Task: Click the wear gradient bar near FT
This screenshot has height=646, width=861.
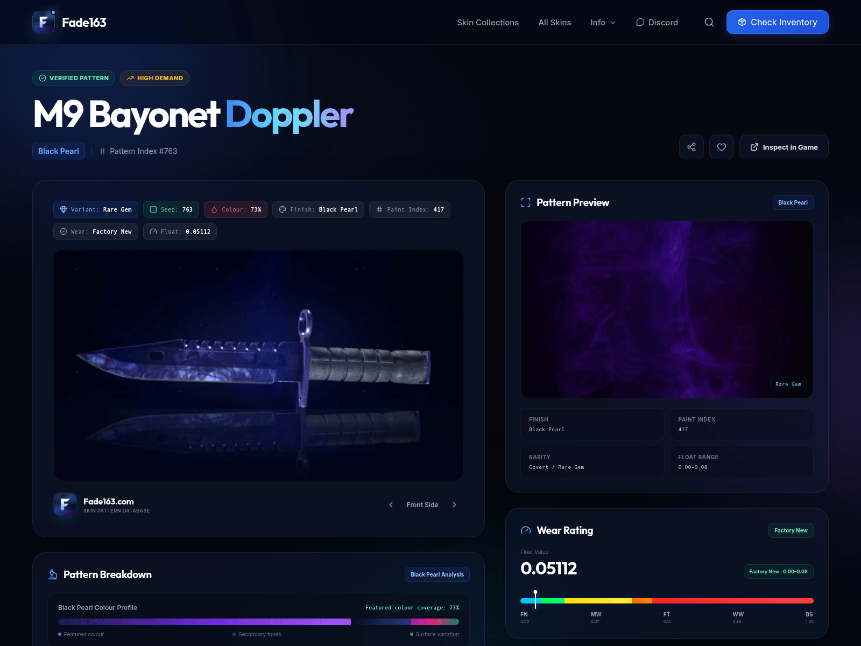Action: click(667, 601)
